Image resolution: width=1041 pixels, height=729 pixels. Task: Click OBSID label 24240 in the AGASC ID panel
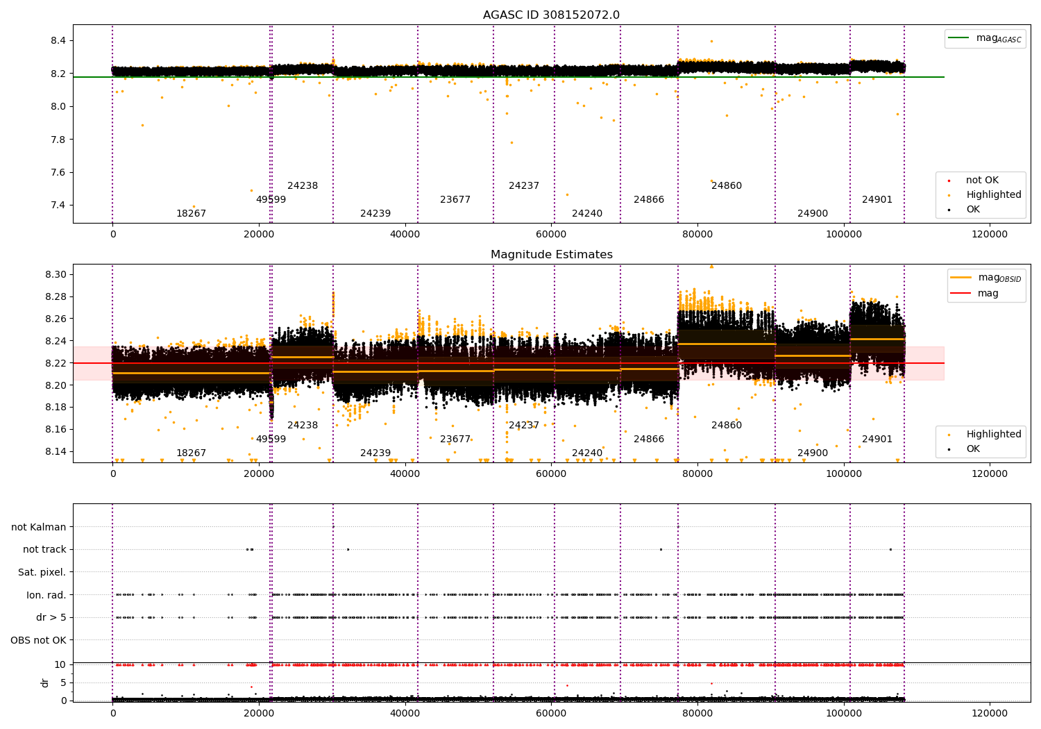[587, 213]
